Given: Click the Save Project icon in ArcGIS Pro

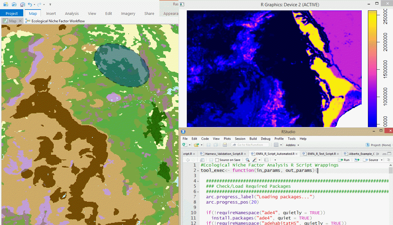Looking at the screenshot, I should (x=23, y=4).
